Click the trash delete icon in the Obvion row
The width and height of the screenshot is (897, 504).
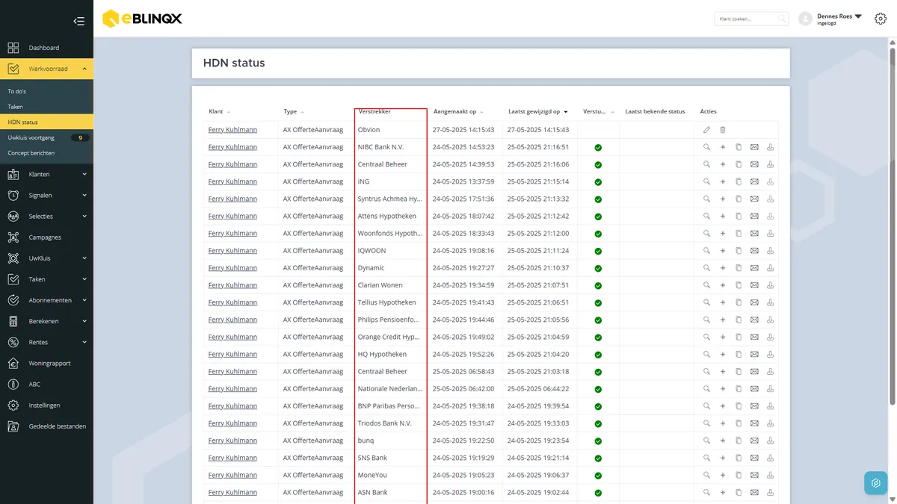(x=723, y=130)
